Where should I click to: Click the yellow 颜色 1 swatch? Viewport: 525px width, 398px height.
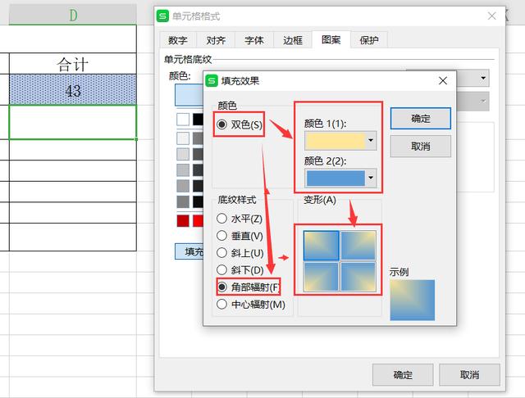pos(336,141)
